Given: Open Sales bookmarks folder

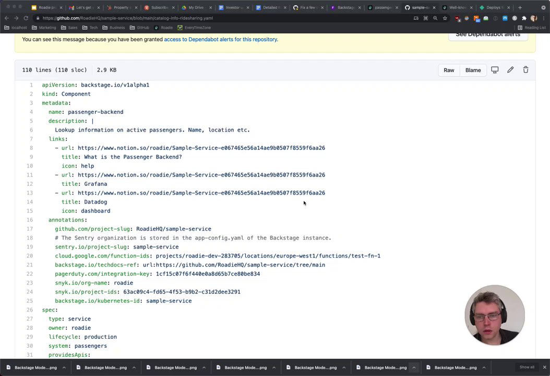Looking at the screenshot, I should pyautogui.click(x=69, y=28).
